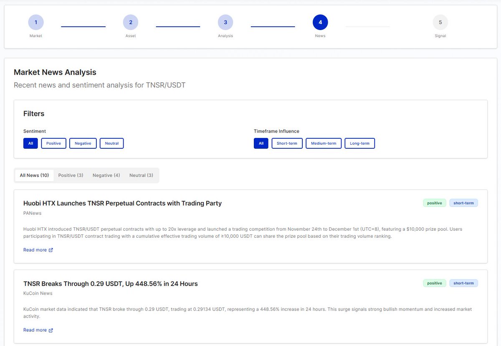Click the TNSR/USDT sentiment analysis subtitle
501x346 pixels.
[x=100, y=85]
